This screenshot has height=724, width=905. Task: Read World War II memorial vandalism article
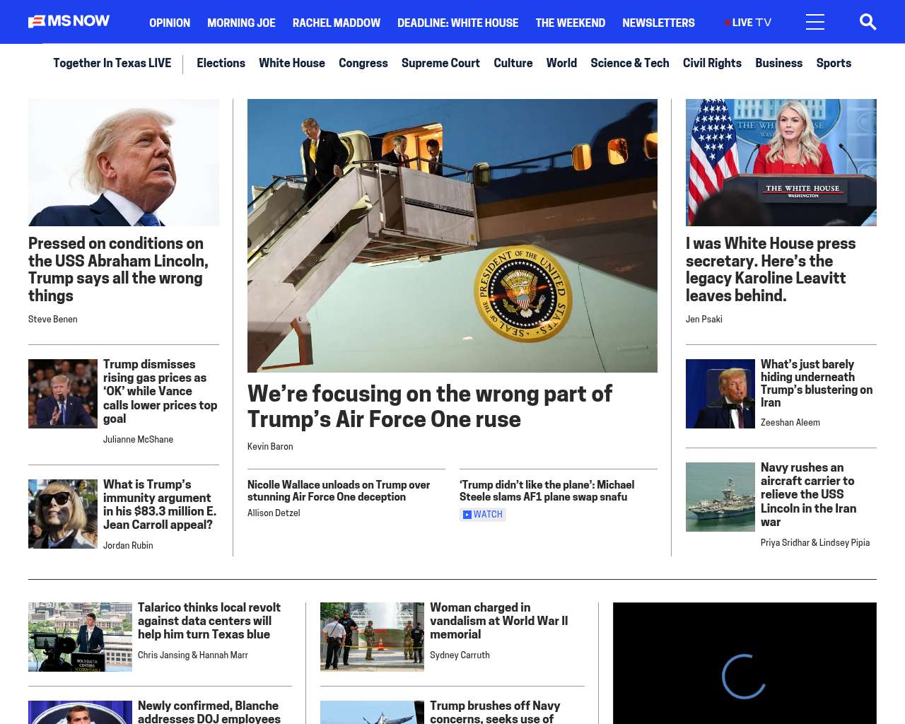pyautogui.click(x=499, y=621)
